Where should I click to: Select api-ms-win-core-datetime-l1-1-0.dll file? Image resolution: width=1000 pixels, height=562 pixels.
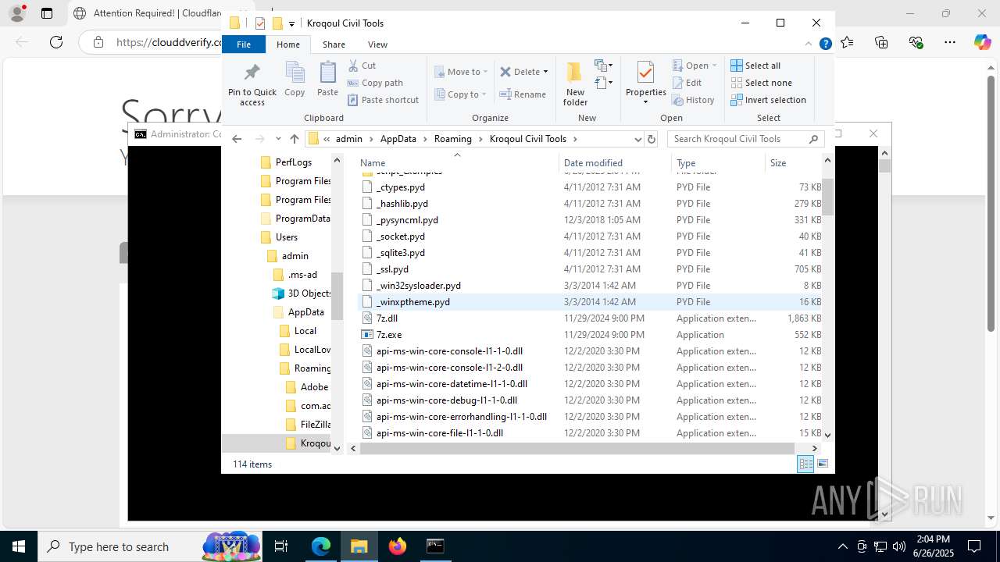coord(452,384)
